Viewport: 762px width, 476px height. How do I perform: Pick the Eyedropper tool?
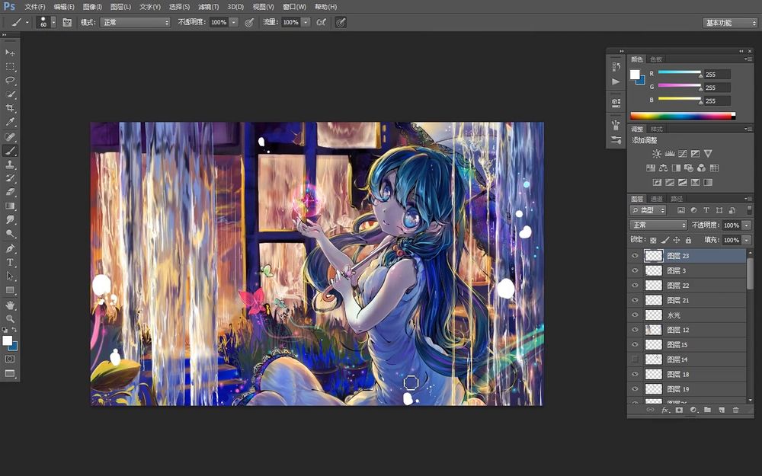coord(11,122)
